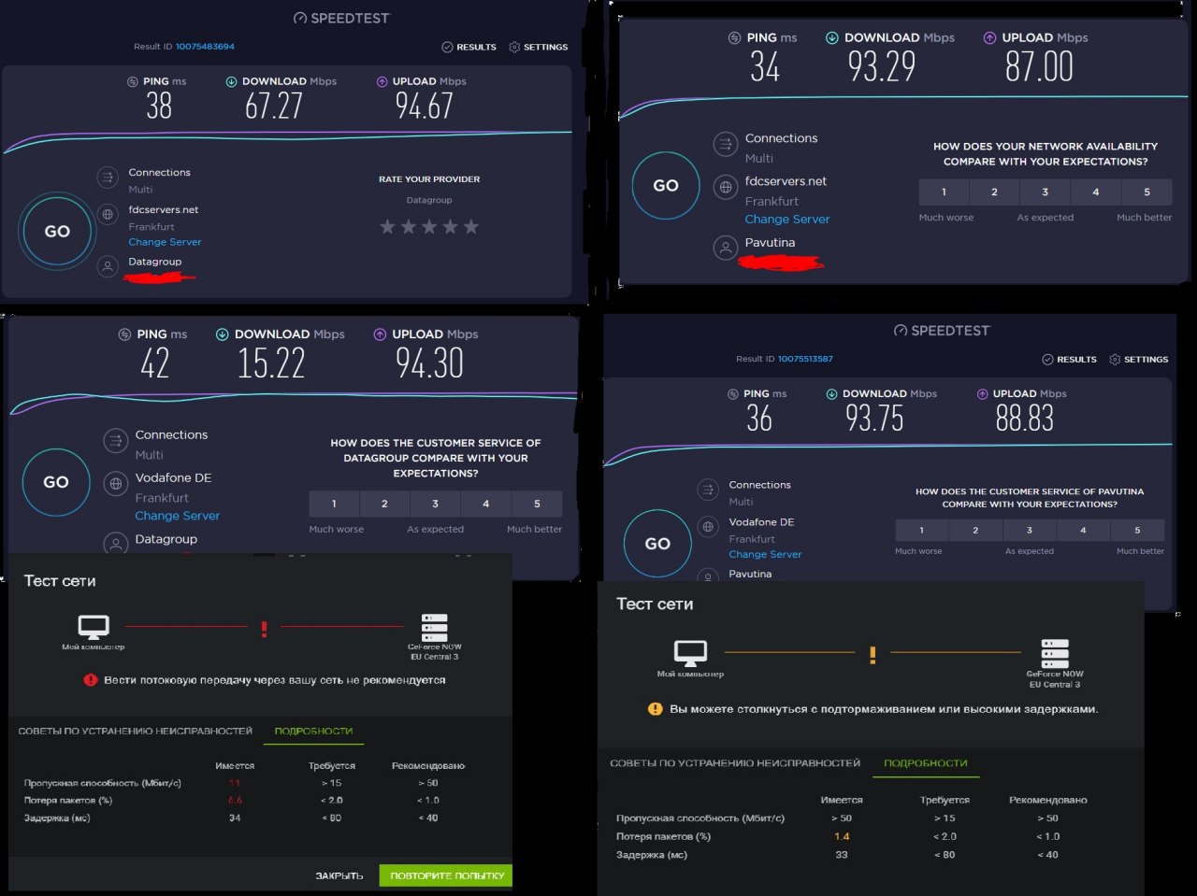Open RESULTS next to Result ID 10075483694
This screenshot has height=896, width=1197.
tap(469, 47)
